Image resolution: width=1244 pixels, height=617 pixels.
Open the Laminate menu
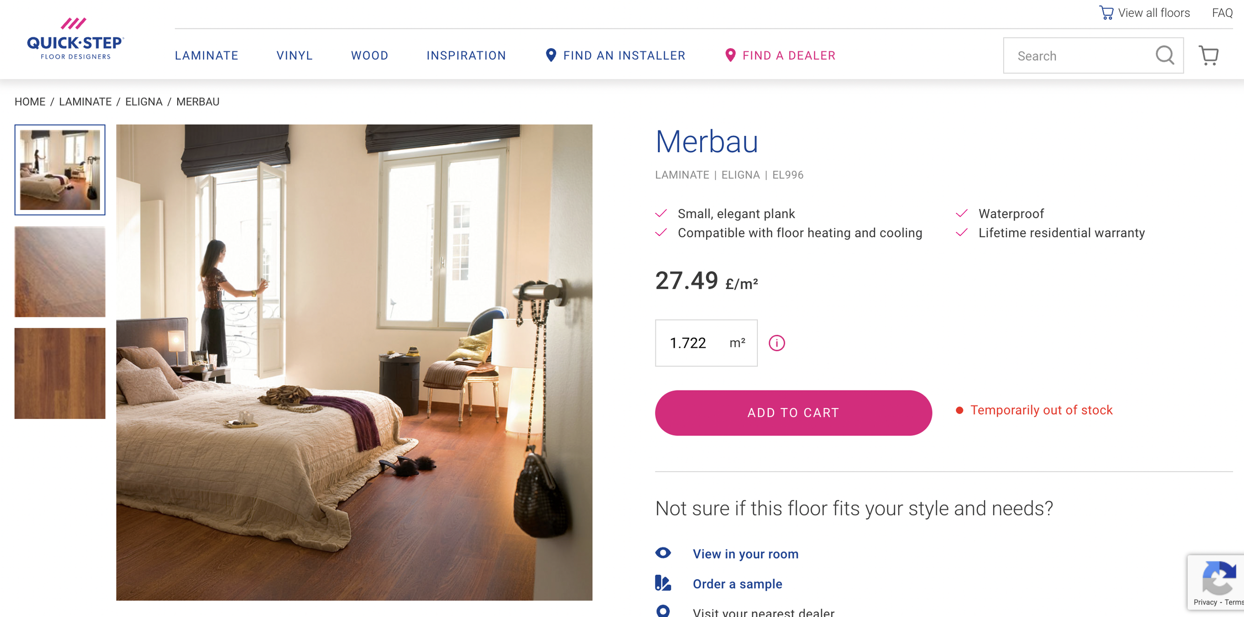tap(207, 55)
